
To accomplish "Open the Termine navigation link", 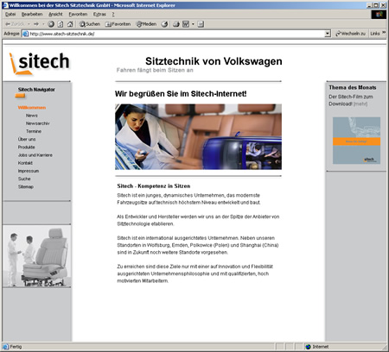I will (34, 131).
